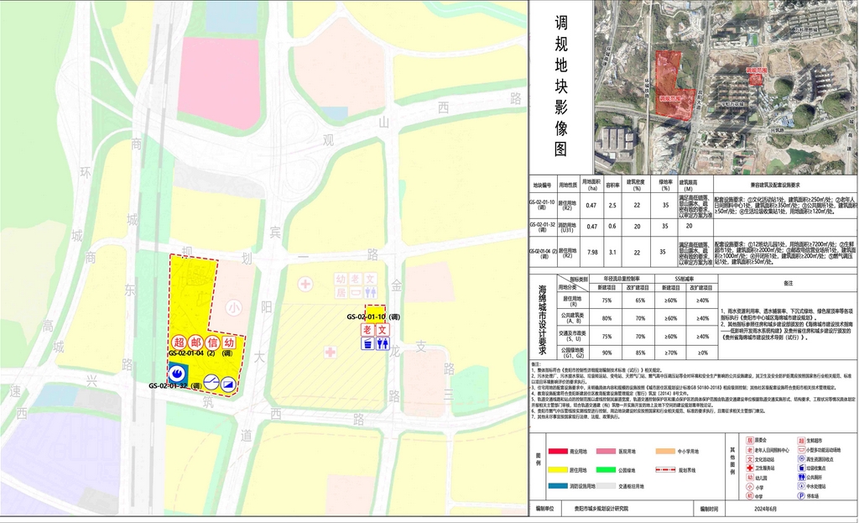
Task: Click the 贵阳市城乡规划设计研究院 text
Action: point(601,506)
